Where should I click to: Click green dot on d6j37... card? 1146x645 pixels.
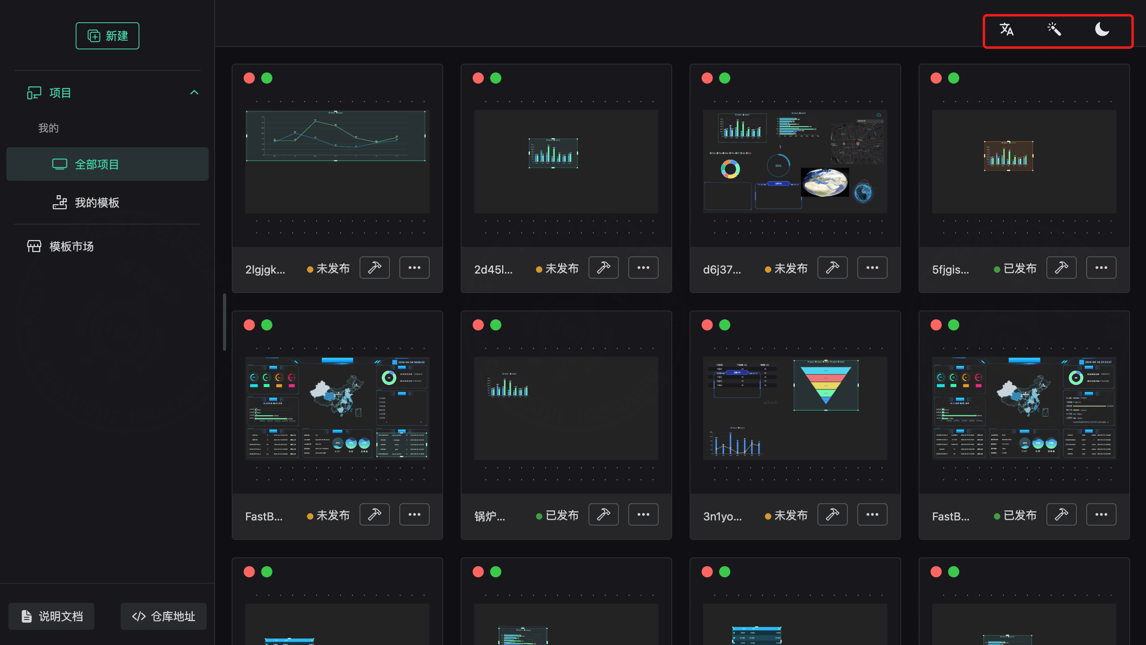coord(725,78)
